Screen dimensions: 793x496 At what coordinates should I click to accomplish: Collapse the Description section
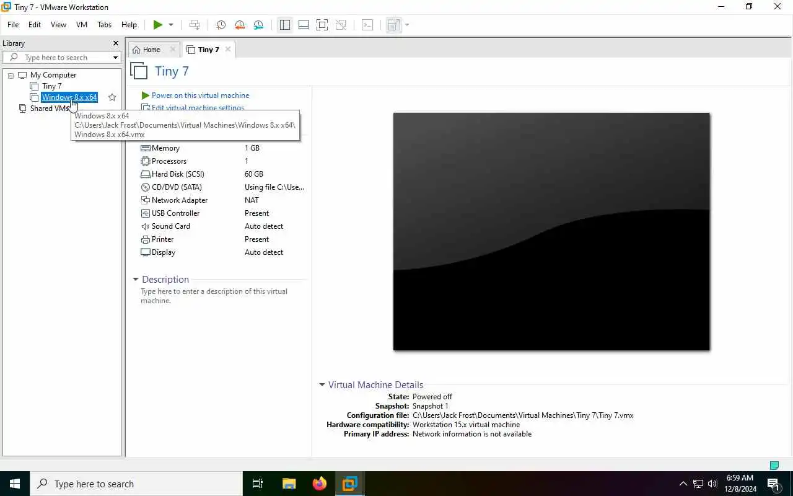(136, 280)
